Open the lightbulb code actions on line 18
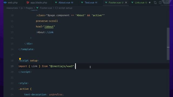 tap(20, 59)
